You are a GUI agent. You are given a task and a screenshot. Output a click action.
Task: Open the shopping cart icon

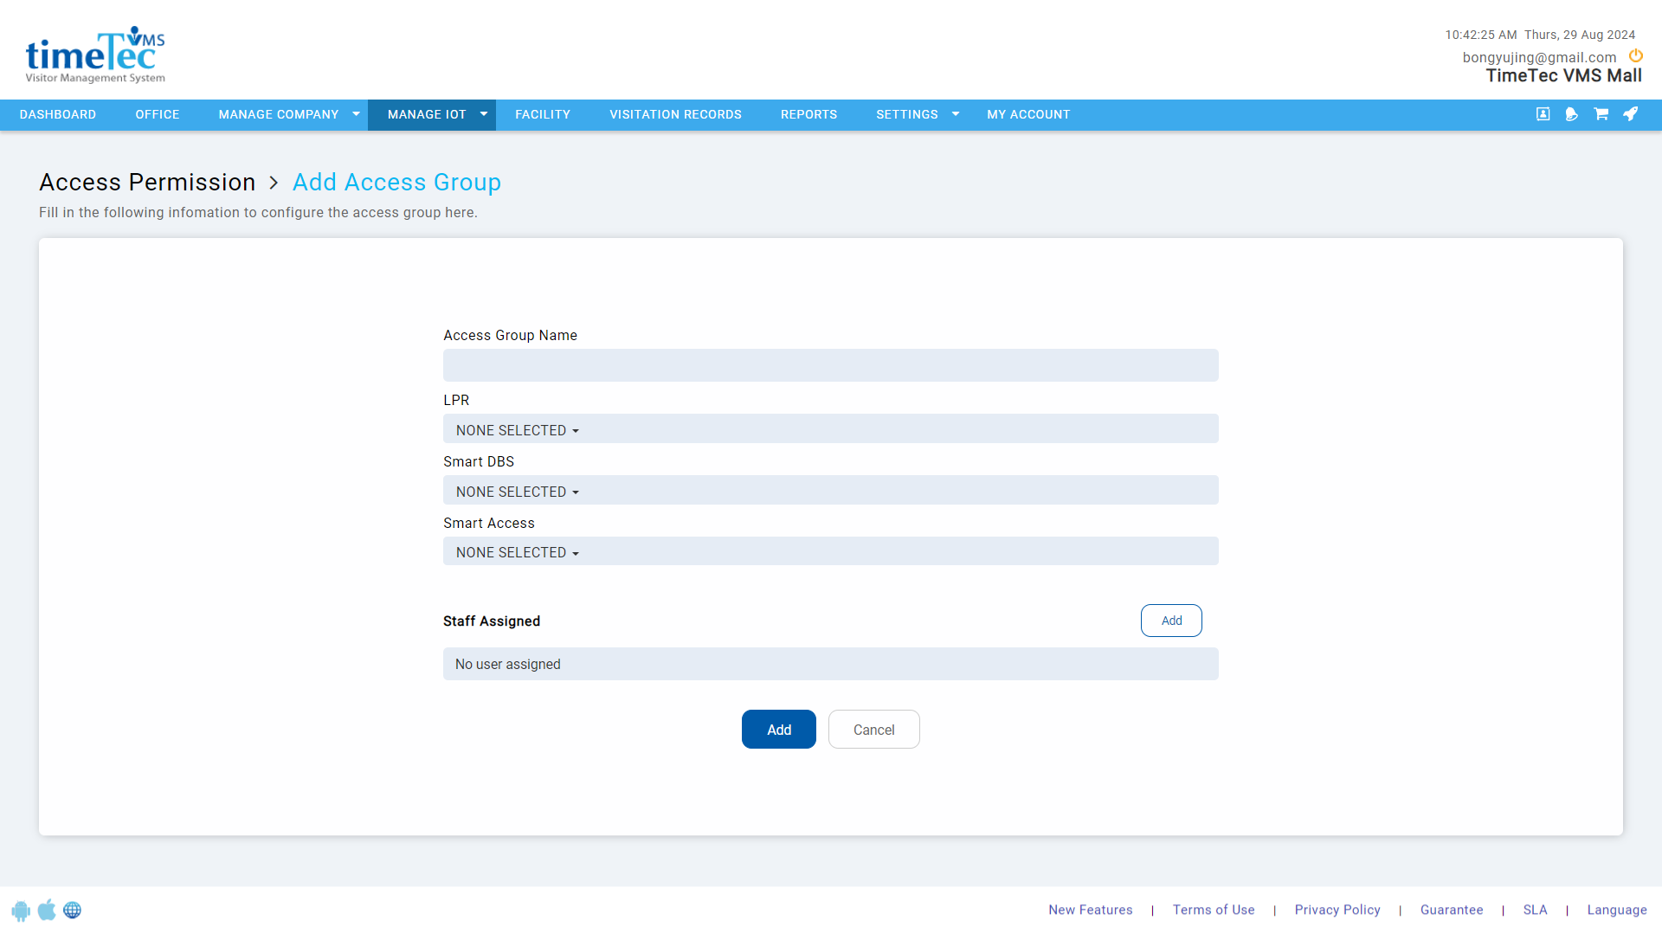coord(1601,114)
